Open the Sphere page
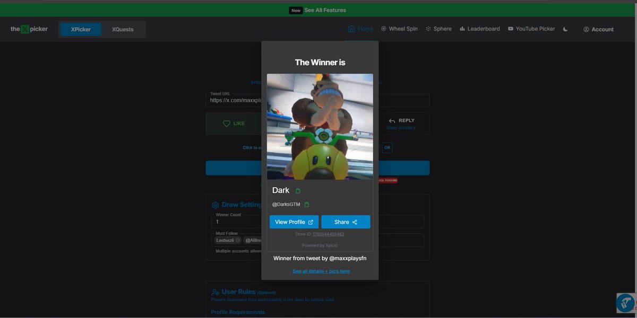 tap(438, 29)
